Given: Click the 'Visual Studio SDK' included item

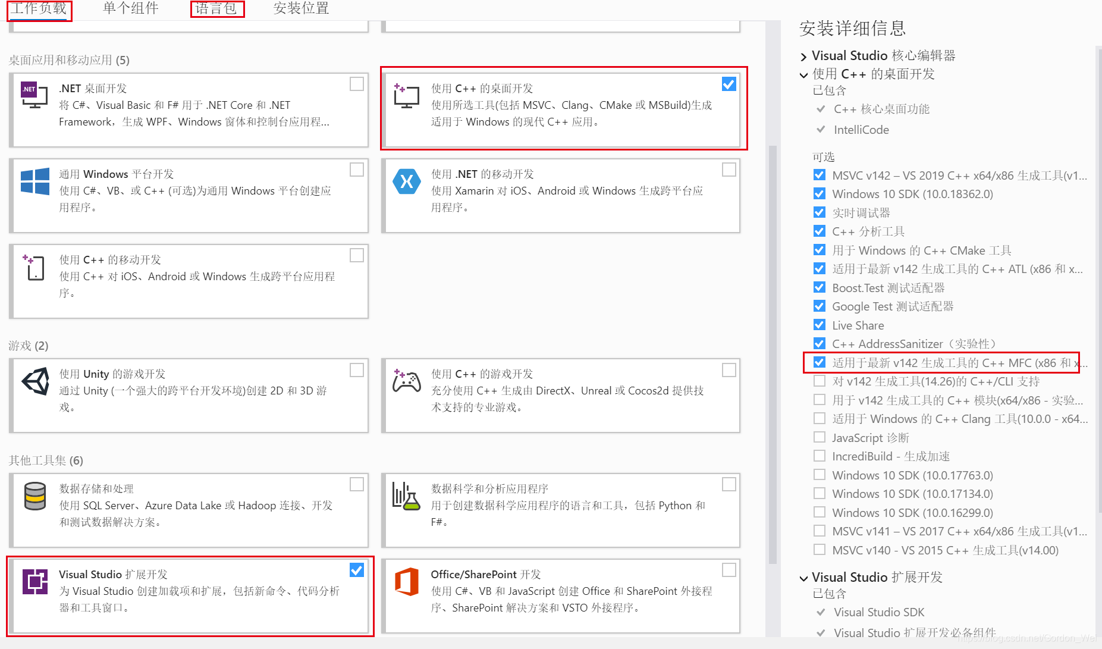Looking at the screenshot, I should pyautogui.click(x=879, y=612).
